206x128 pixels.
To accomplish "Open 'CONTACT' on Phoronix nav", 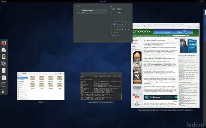I will [161, 35].
